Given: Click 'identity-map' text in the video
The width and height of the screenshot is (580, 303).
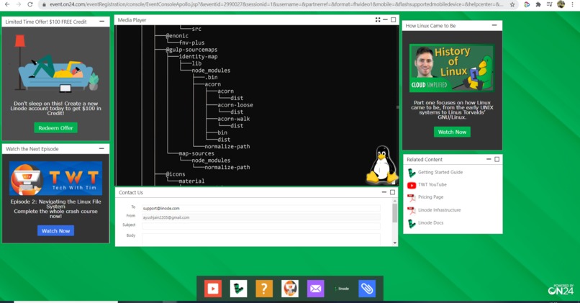Looking at the screenshot, I should click(x=199, y=57).
